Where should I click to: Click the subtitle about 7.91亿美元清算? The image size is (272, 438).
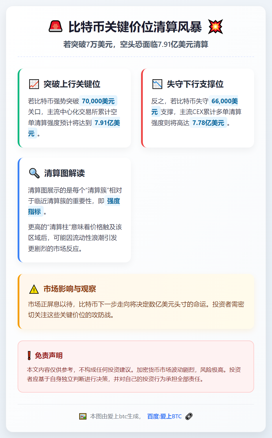tap(136, 44)
